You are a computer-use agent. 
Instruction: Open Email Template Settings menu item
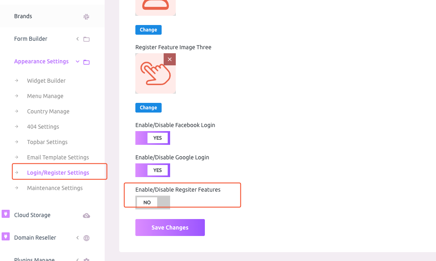tap(58, 157)
